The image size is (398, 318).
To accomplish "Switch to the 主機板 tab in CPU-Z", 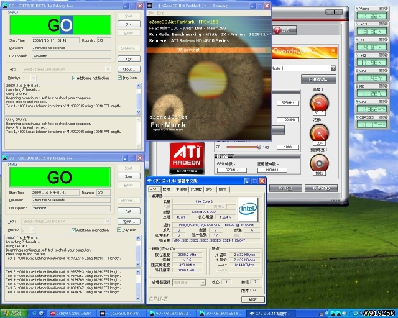I will (x=181, y=189).
